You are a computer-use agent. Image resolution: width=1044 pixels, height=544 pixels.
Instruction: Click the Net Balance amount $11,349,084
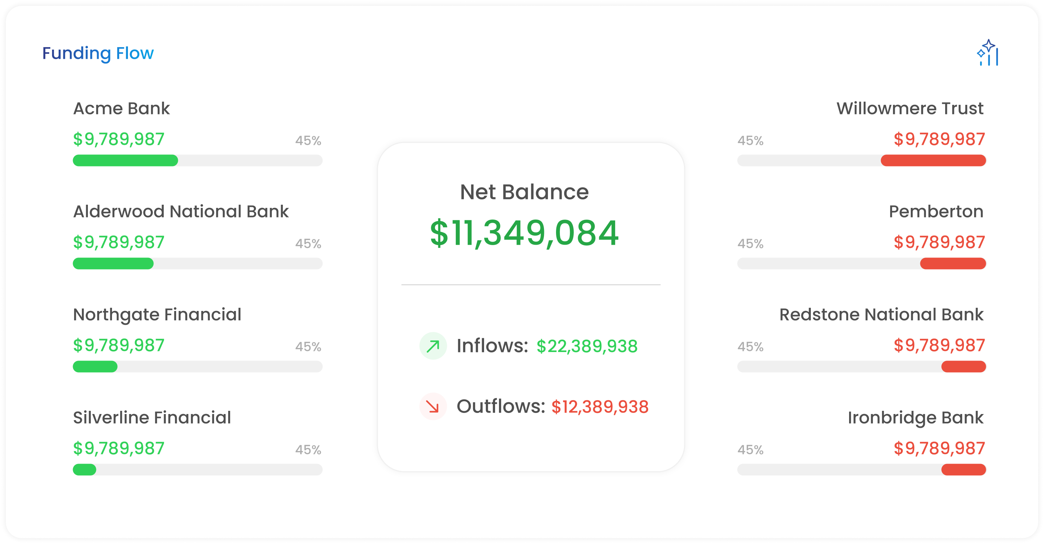524,233
